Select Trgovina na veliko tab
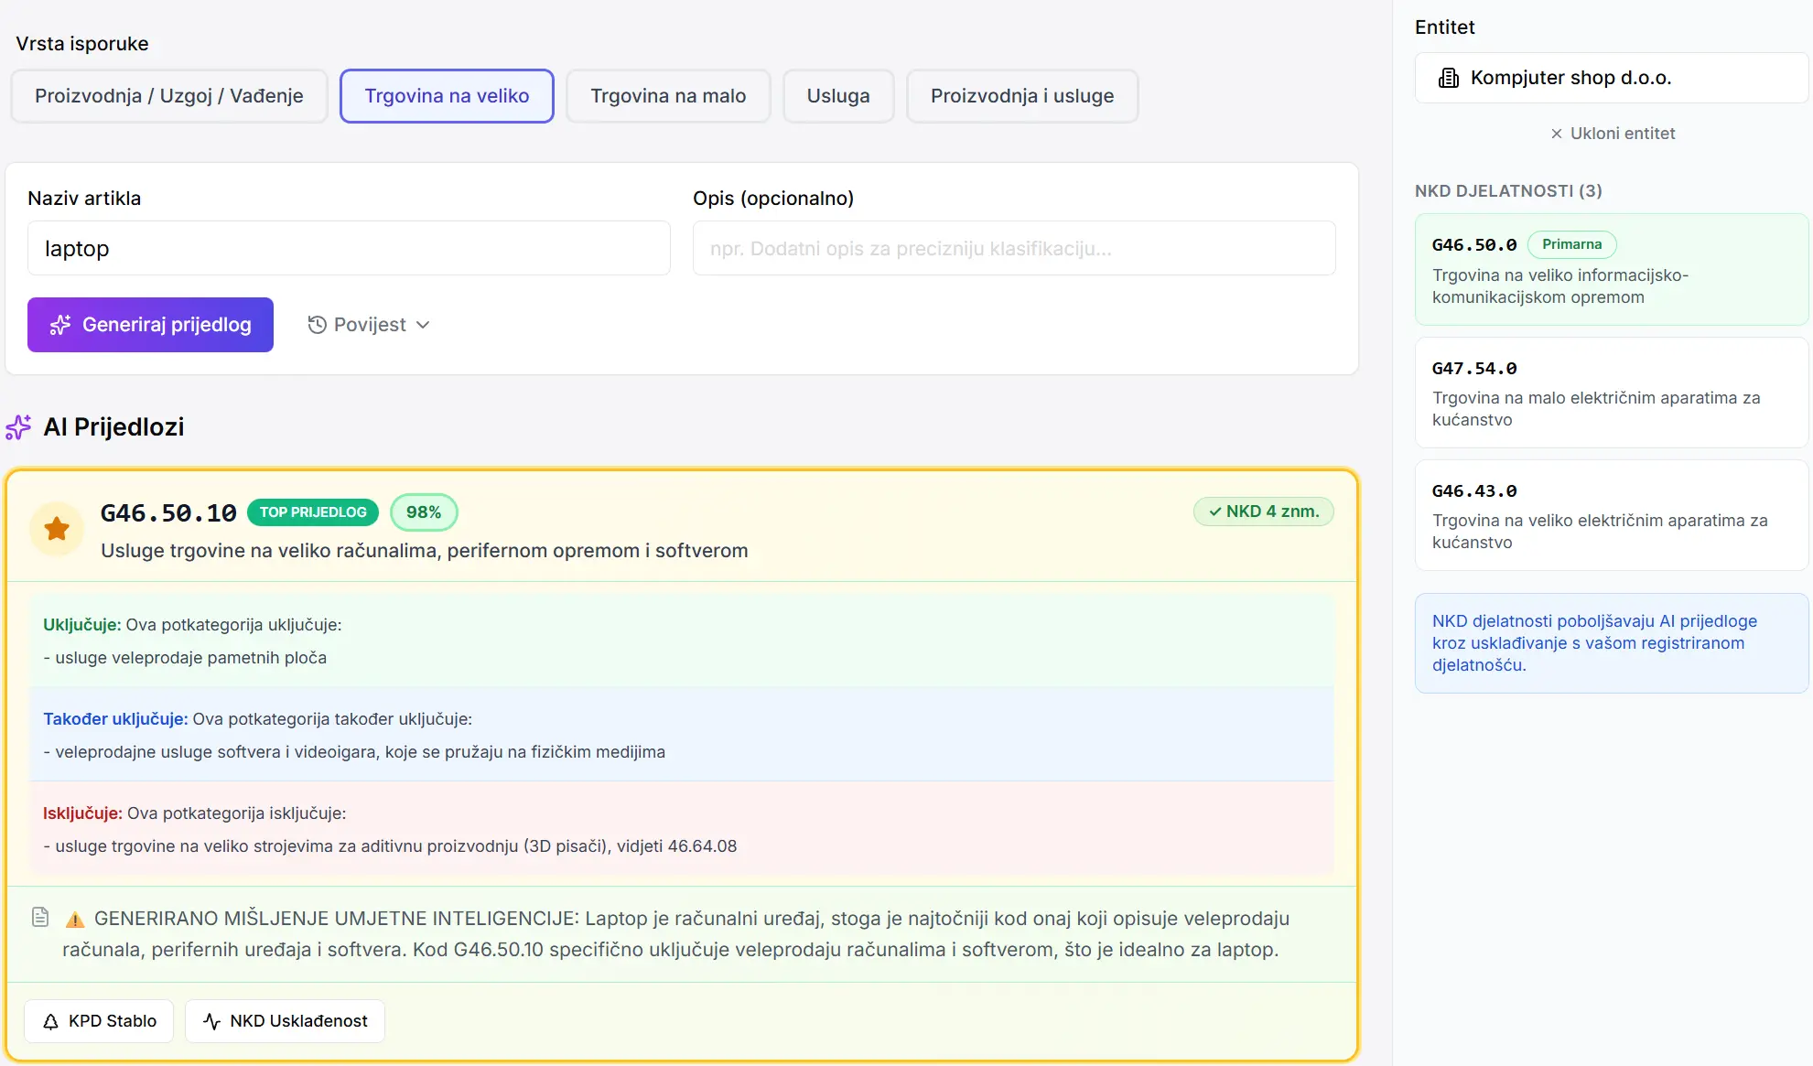Viewport: 1813px width, 1066px height. (x=447, y=96)
